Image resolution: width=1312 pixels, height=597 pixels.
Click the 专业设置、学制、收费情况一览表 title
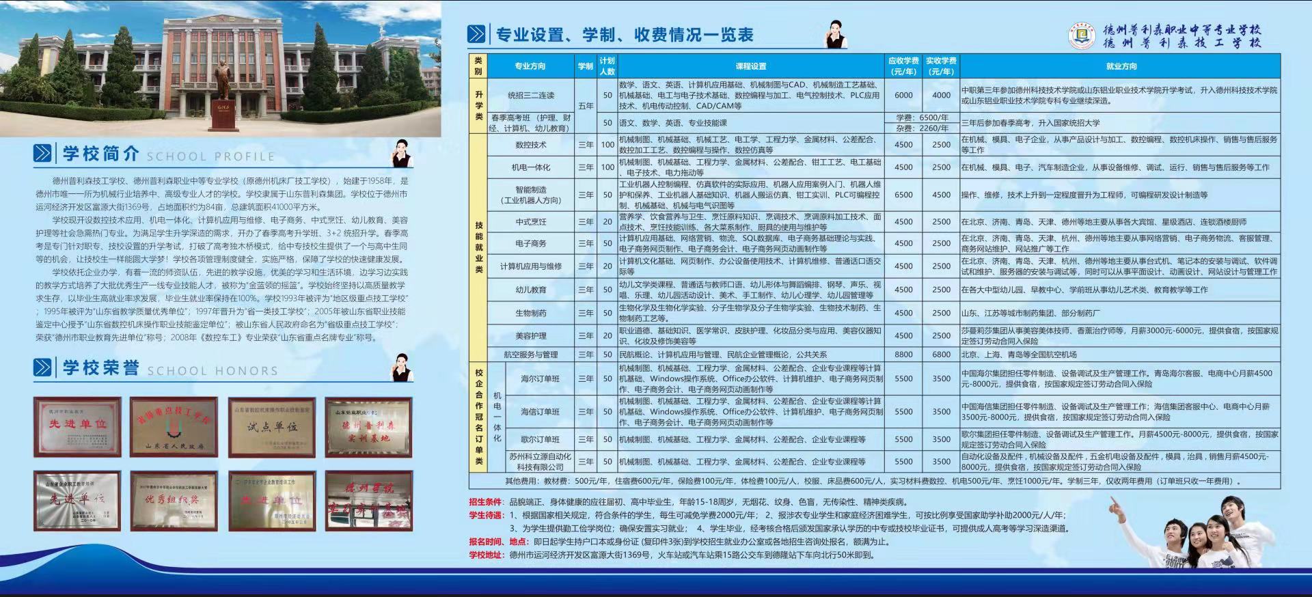pyautogui.click(x=625, y=35)
